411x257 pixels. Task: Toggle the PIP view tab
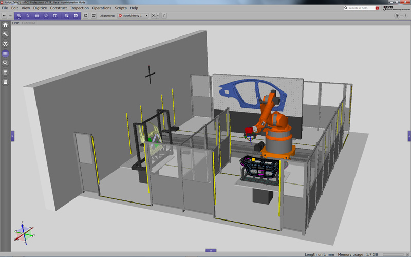[16, 23]
